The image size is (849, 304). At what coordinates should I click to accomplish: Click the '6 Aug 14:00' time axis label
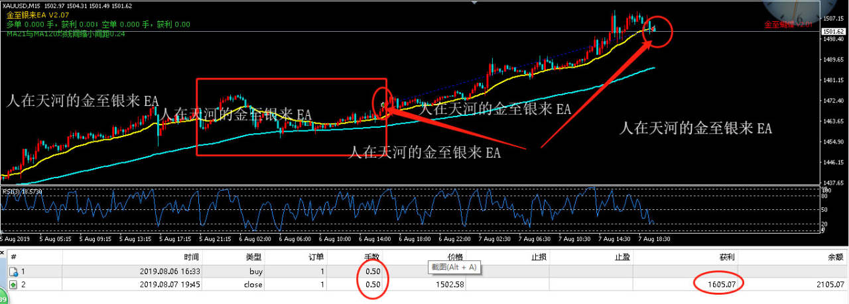[x=376, y=238]
